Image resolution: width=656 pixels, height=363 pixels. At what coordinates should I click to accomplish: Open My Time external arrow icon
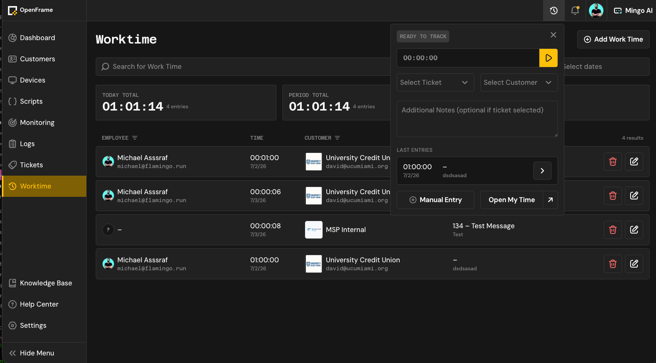click(550, 200)
